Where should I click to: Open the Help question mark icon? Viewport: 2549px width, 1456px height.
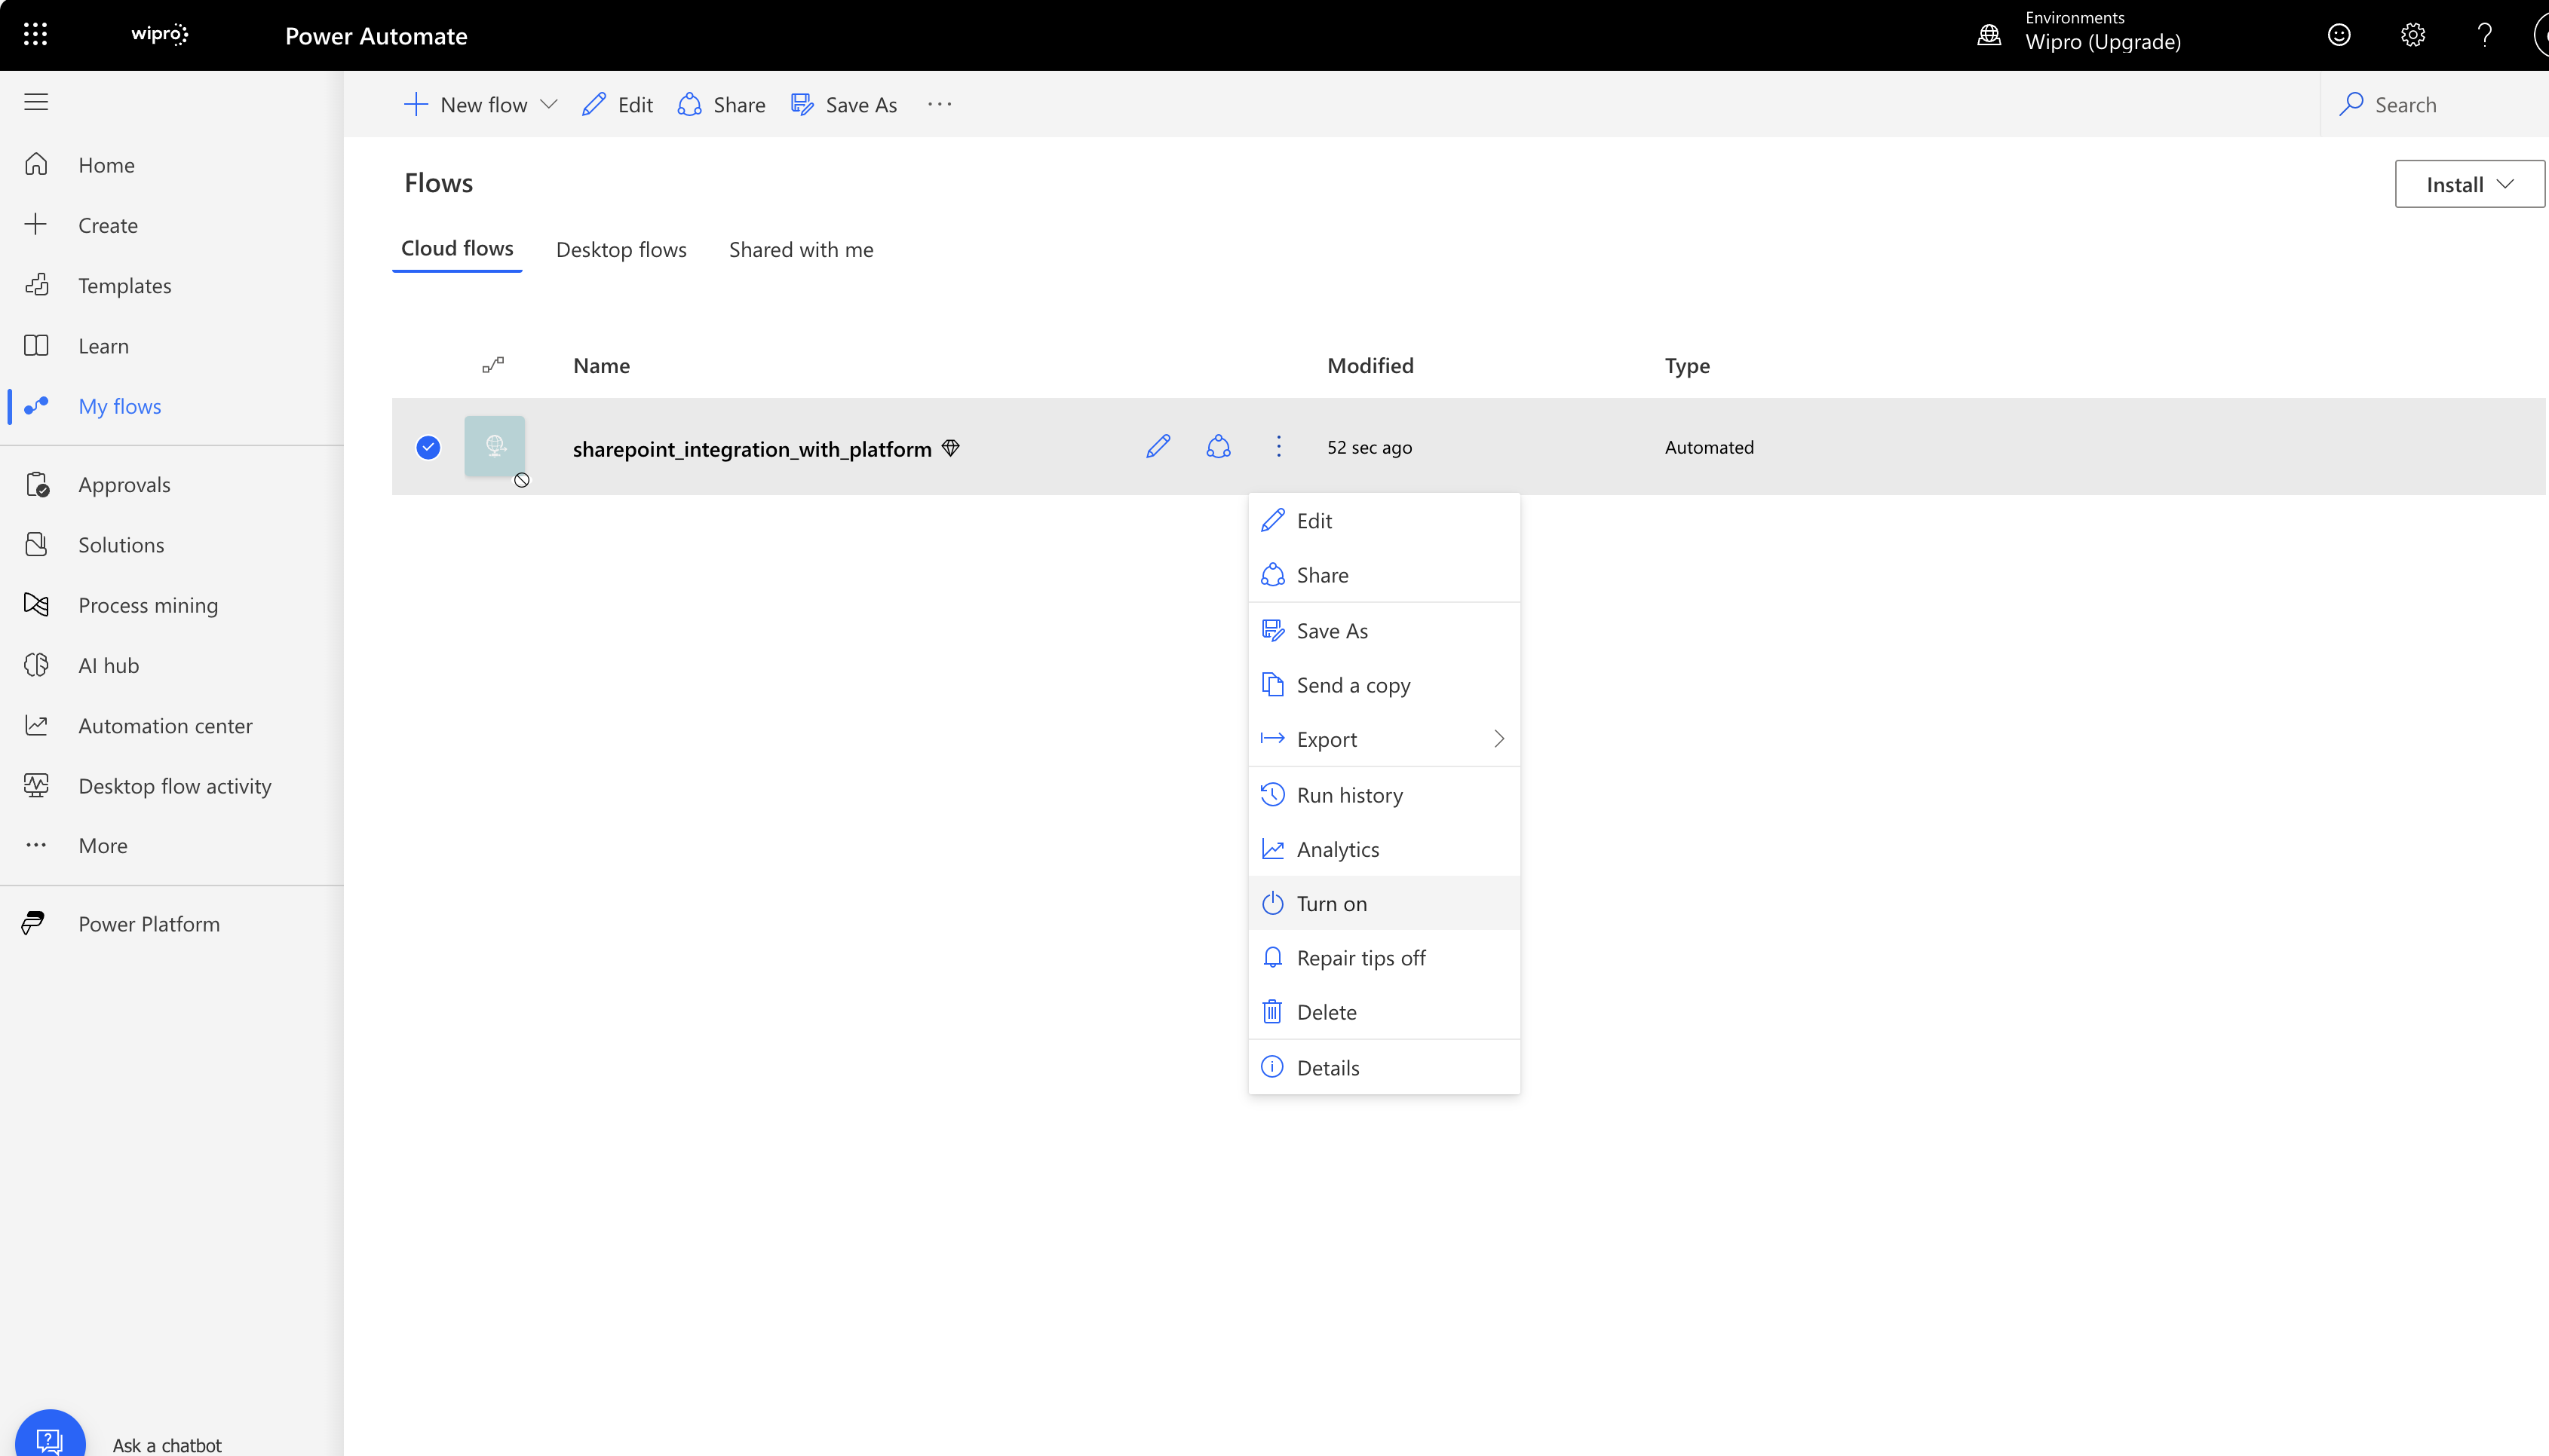[x=2485, y=35]
